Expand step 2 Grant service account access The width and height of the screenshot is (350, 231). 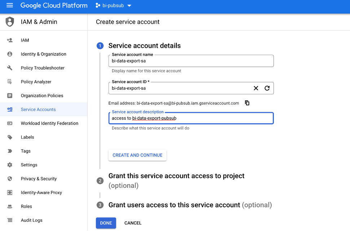[x=176, y=176]
